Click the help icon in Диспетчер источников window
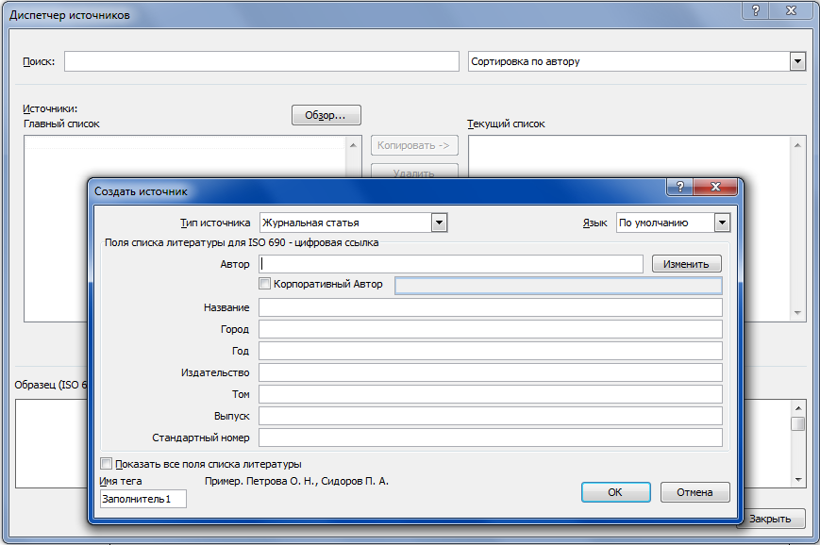820x545 pixels. click(x=756, y=10)
